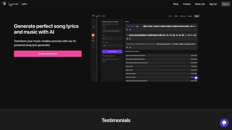Click the second waveform track in the preview
The image size is (232, 130).
pyautogui.click(x=161, y=35)
